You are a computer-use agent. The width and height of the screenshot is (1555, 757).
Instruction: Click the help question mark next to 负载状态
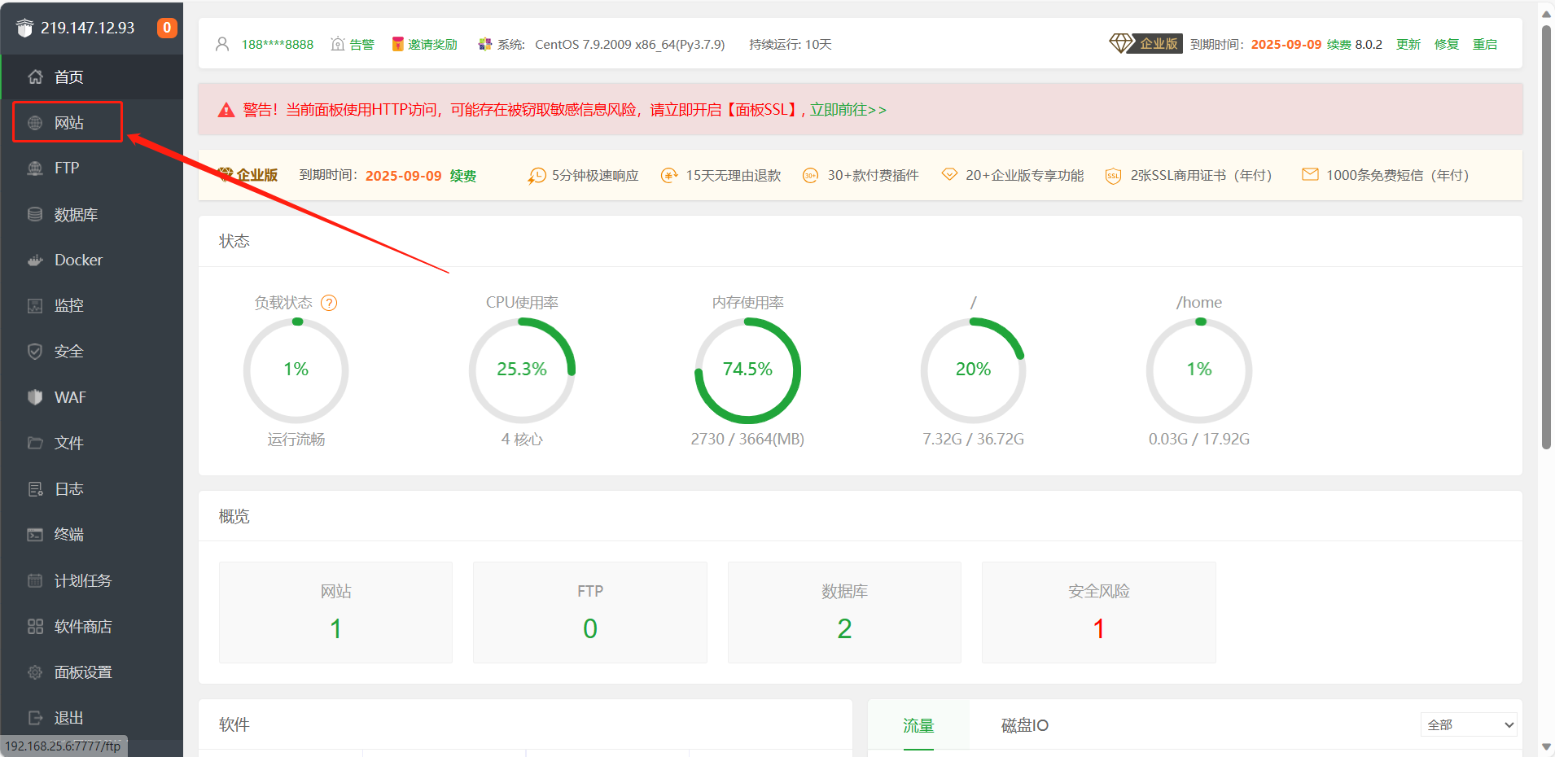tap(329, 303)
